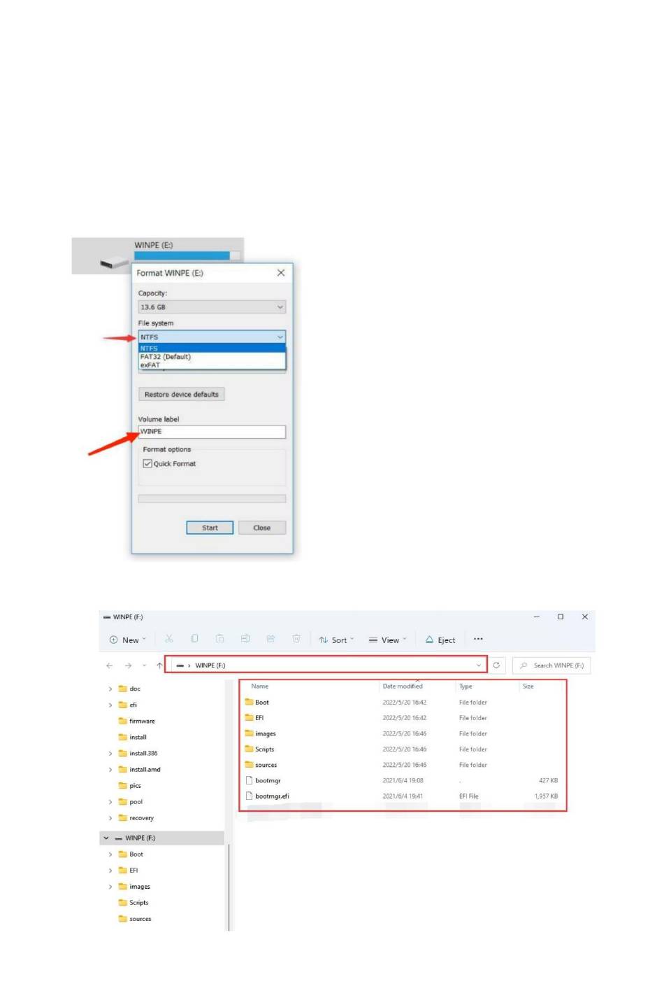Click the navigation pane vertical scrollbar
The image size is (664, 993).
(x=229, y=887)
